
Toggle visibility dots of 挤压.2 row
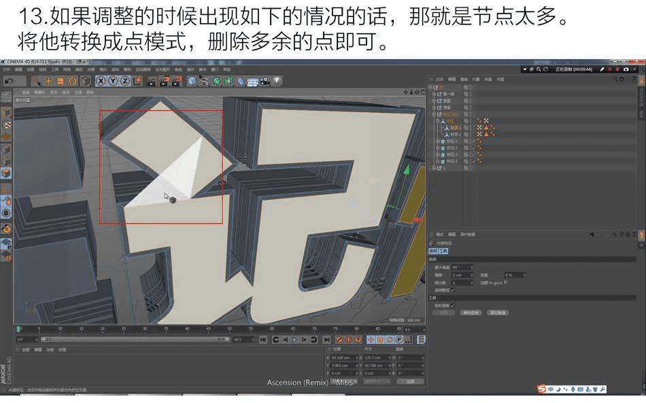pos(470,147)
